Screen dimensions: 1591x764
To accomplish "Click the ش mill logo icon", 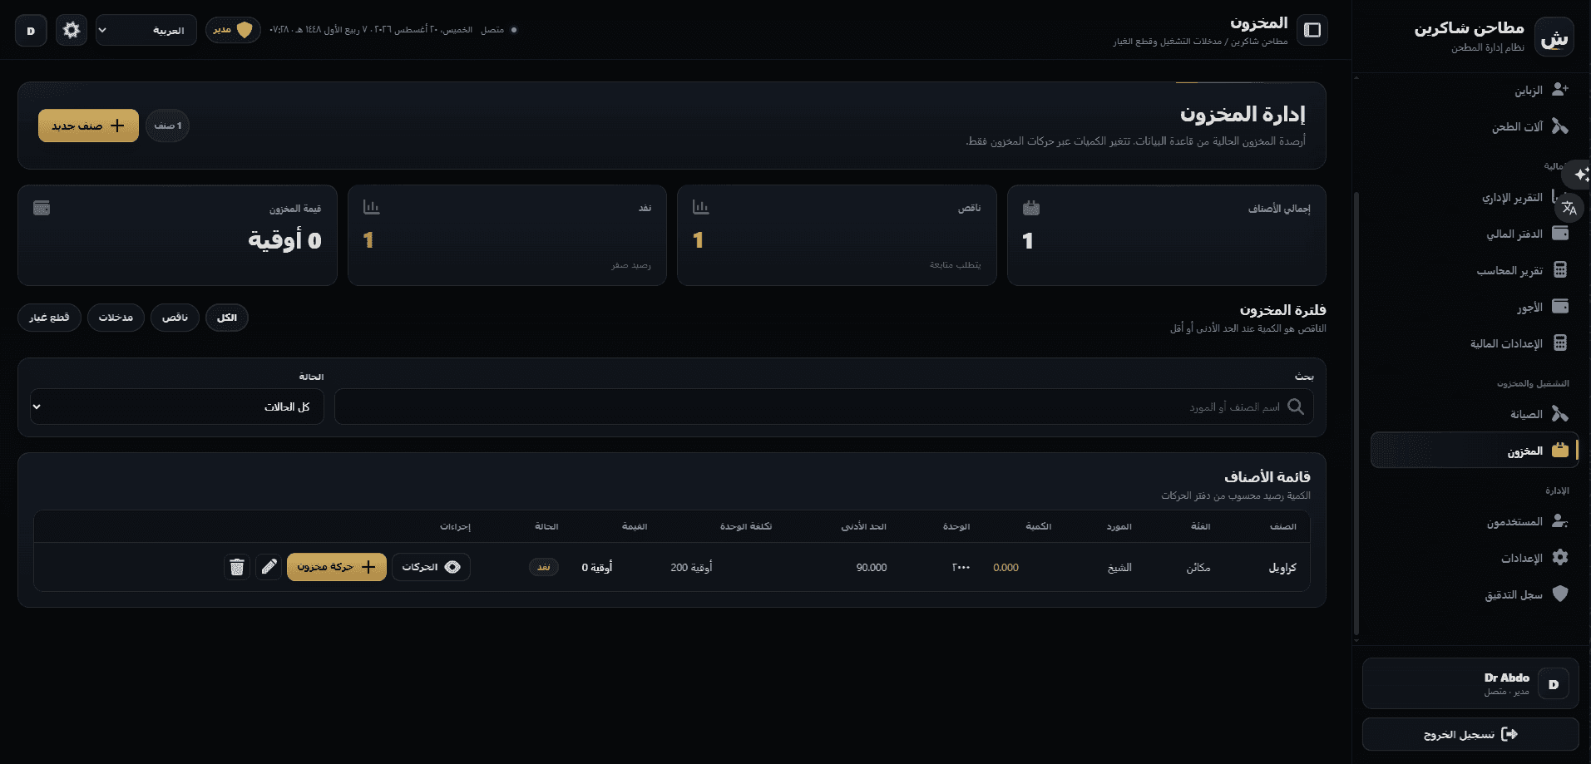I will 1554,37.
